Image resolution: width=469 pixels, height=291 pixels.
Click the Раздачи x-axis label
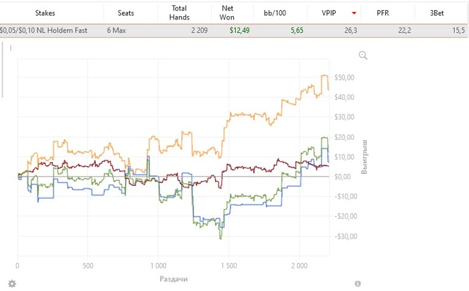pos(174,278)
